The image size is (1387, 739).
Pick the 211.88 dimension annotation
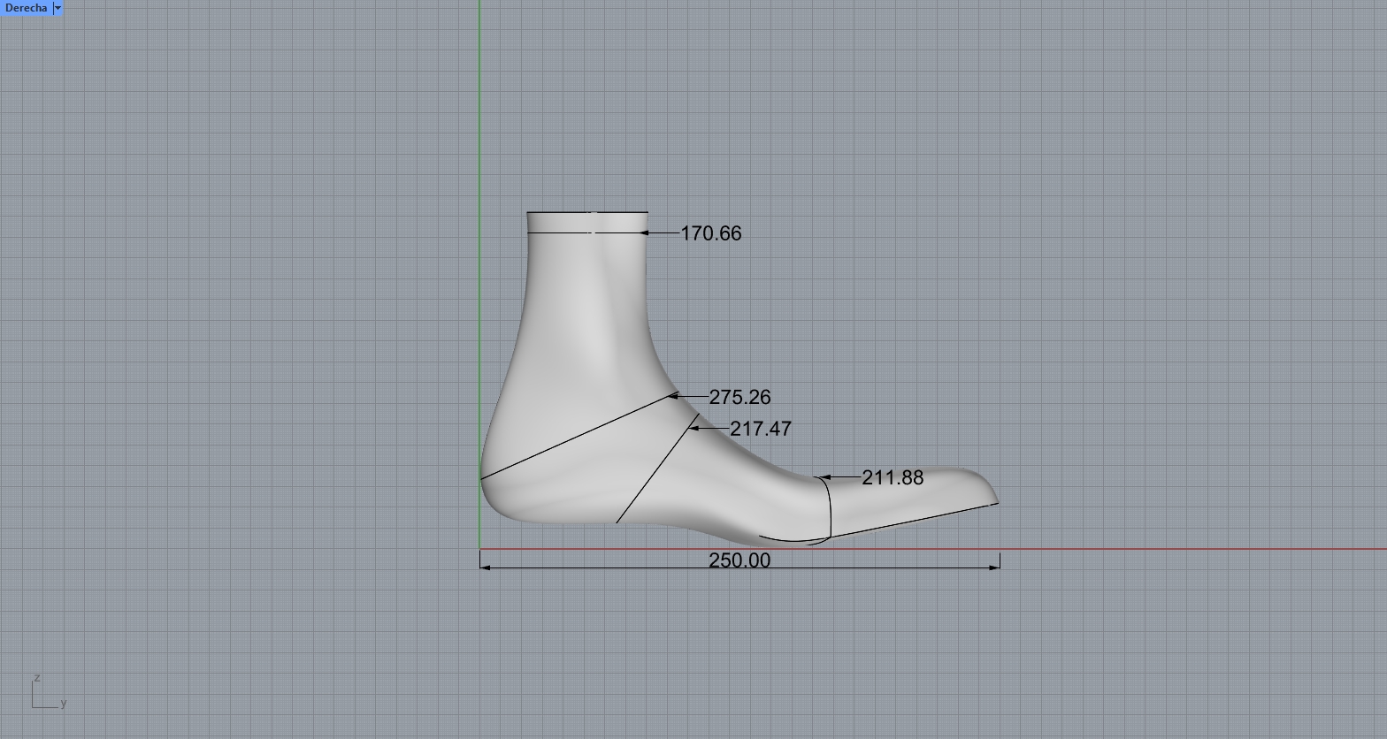(x=892, y=477)
